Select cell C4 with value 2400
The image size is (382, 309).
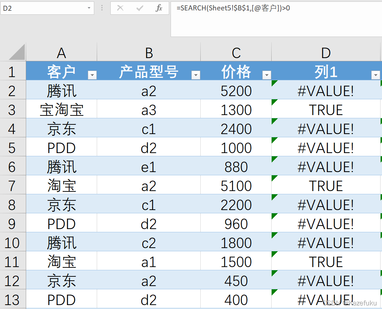point(236,128)
